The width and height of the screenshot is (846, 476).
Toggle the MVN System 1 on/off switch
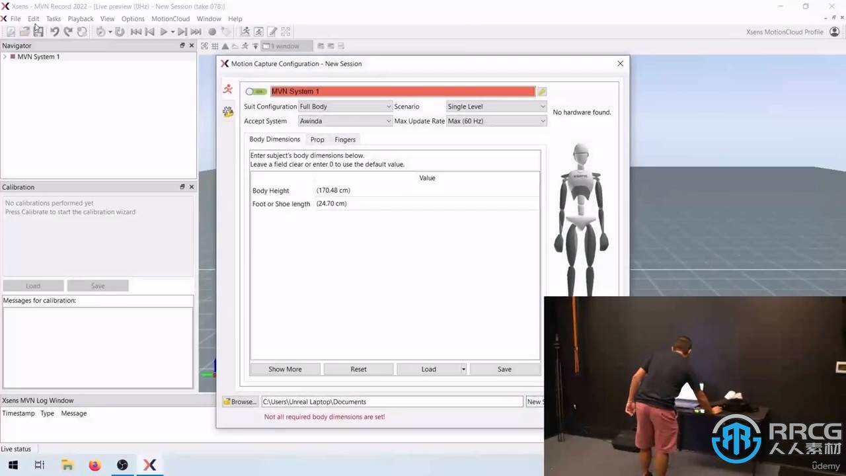point(255,91)
